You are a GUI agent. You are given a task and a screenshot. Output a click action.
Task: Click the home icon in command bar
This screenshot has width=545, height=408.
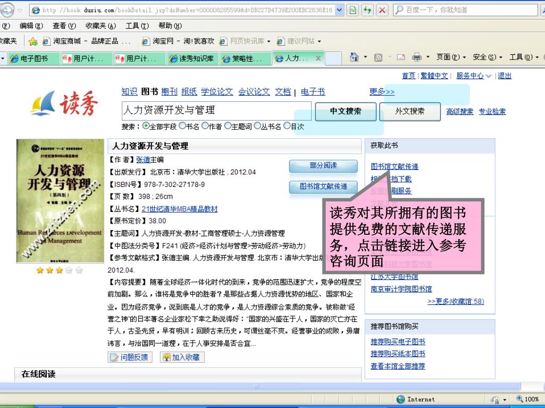[354, 57]
